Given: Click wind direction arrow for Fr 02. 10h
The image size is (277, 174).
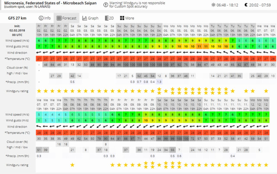Looking at the screenshot, I should [39, 53].
